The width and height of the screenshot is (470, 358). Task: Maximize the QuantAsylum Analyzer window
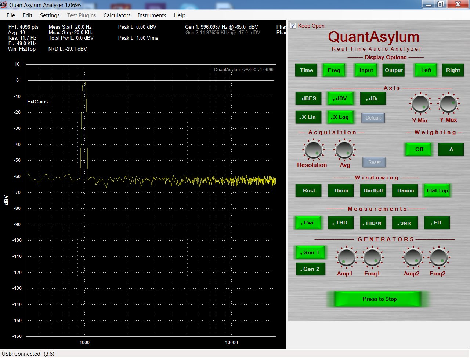[440, 4]
